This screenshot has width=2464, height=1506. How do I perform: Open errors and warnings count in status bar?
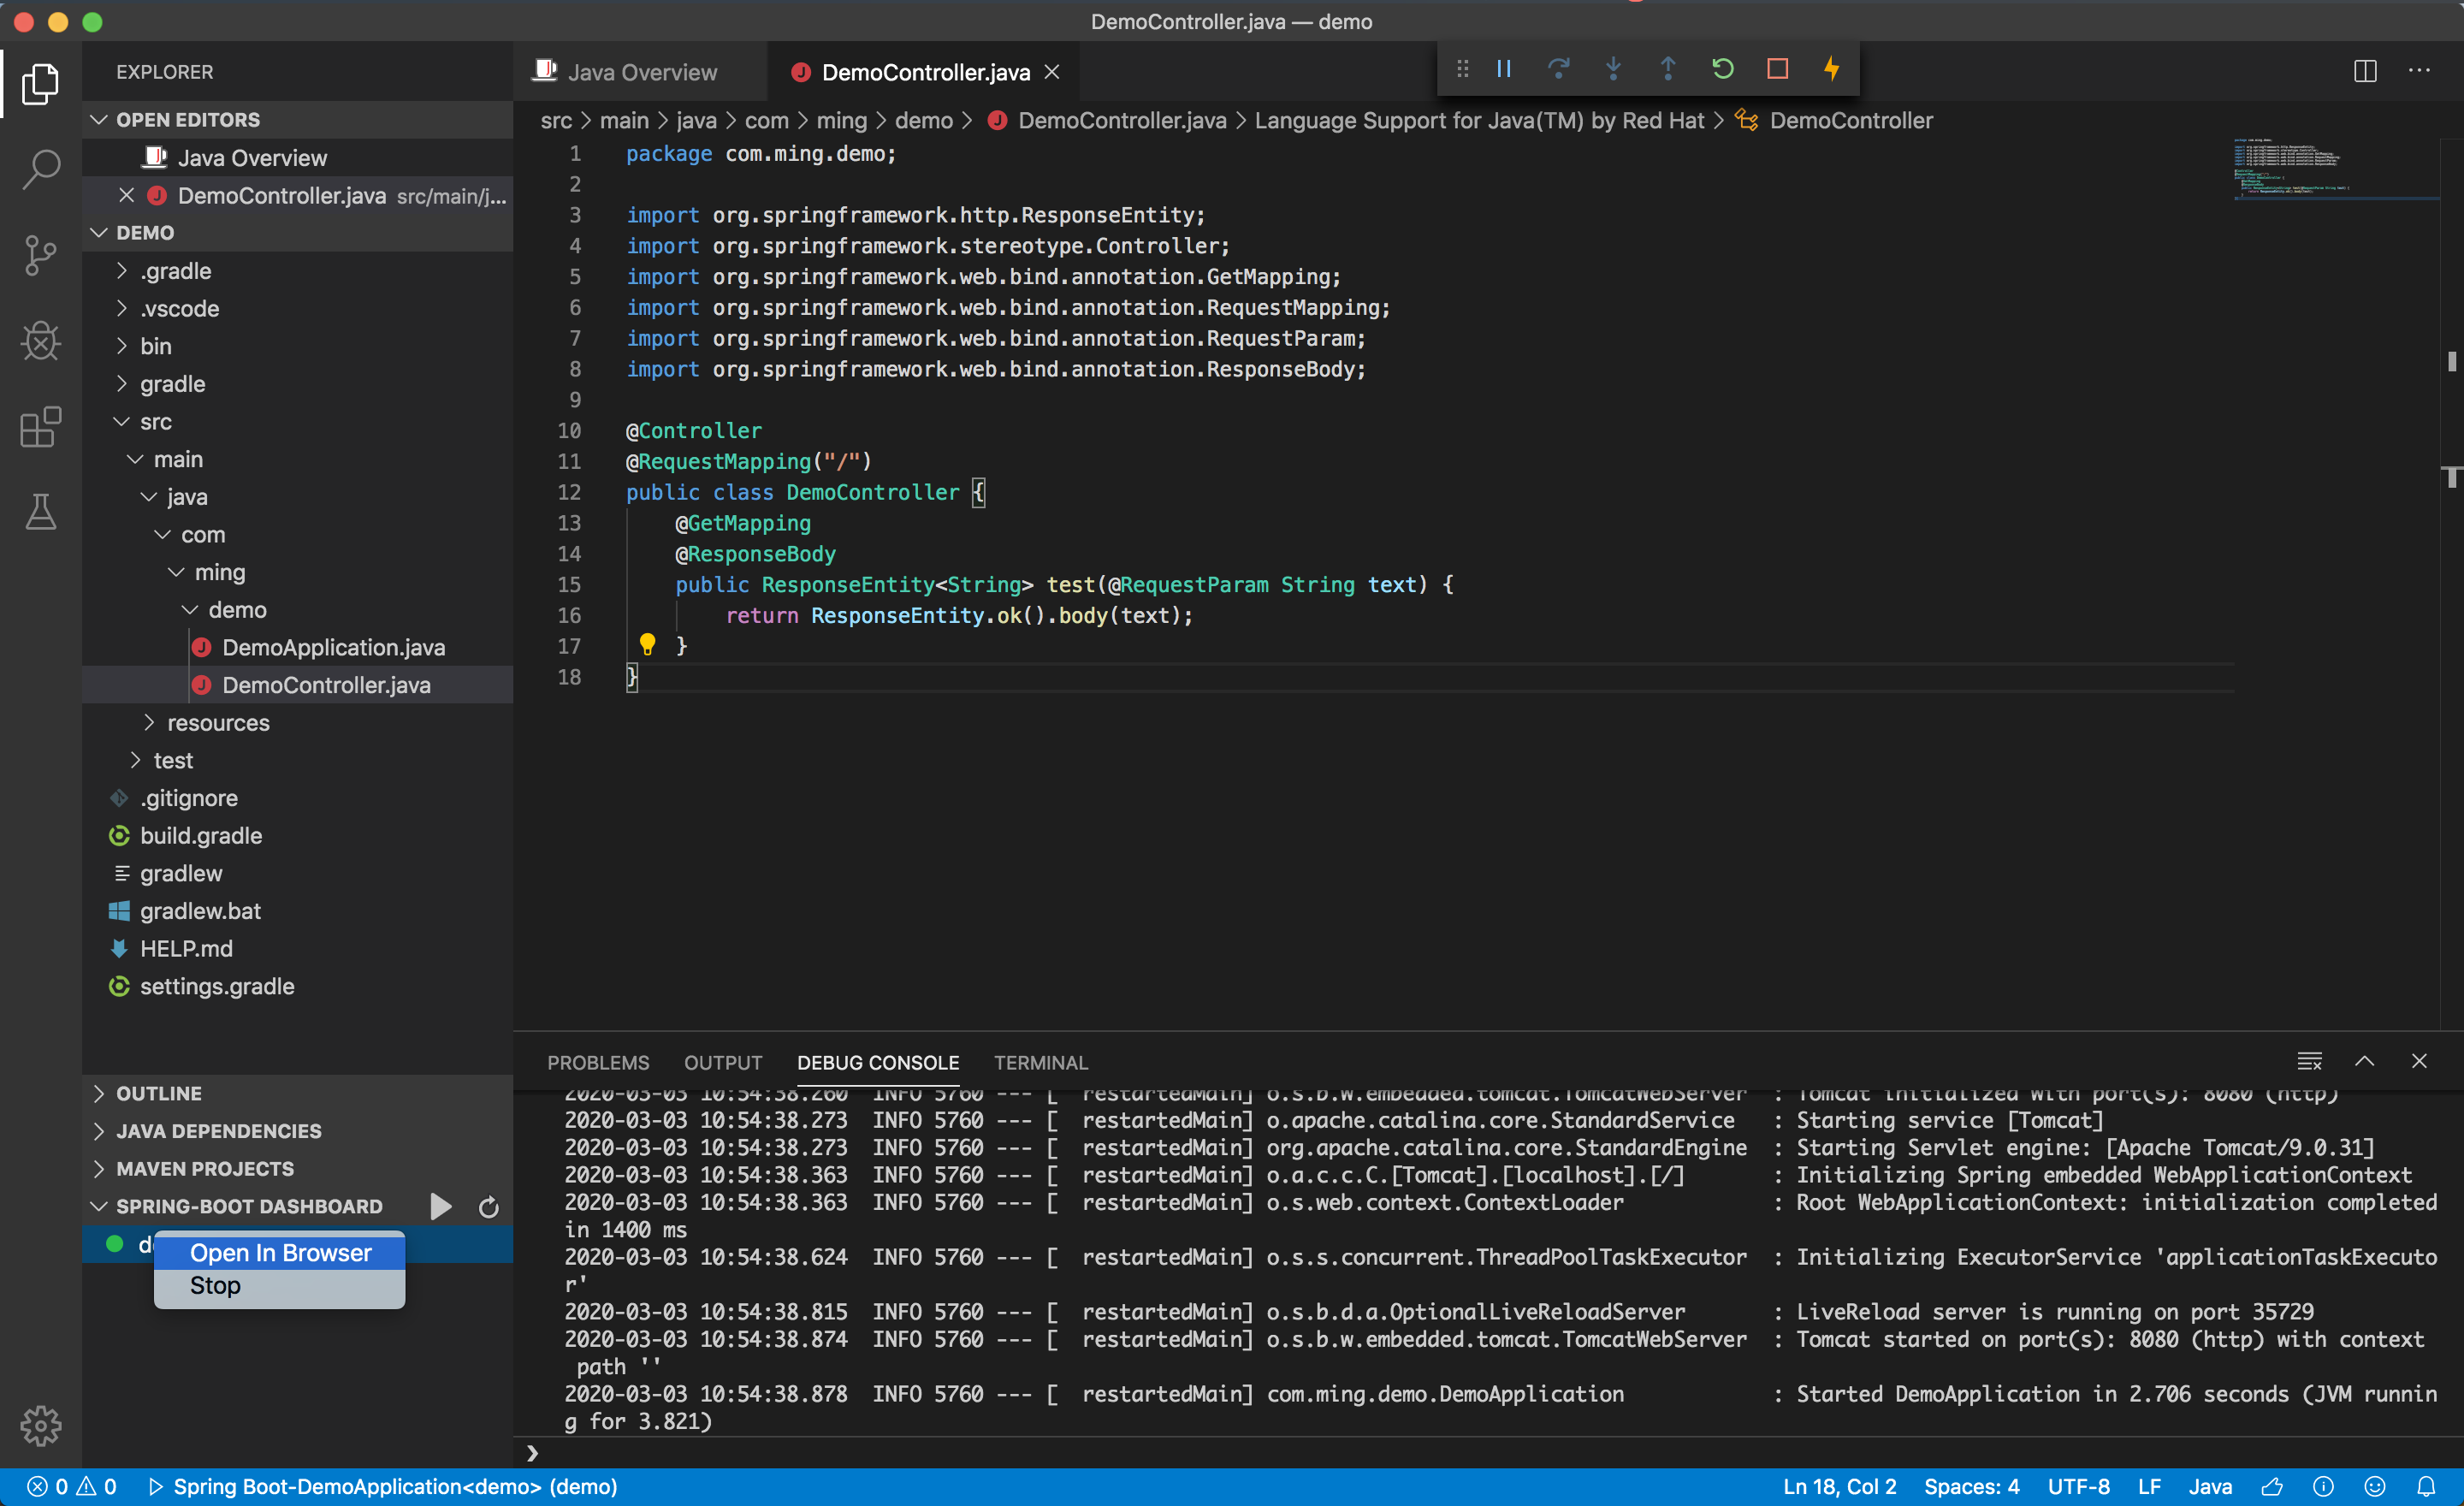(x=72, y=1487)
